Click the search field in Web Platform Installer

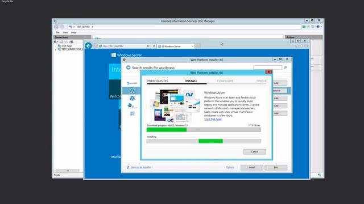[268, 67]
